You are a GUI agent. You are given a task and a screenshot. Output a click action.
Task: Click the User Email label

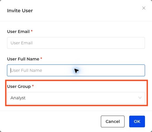click(18, 32)
